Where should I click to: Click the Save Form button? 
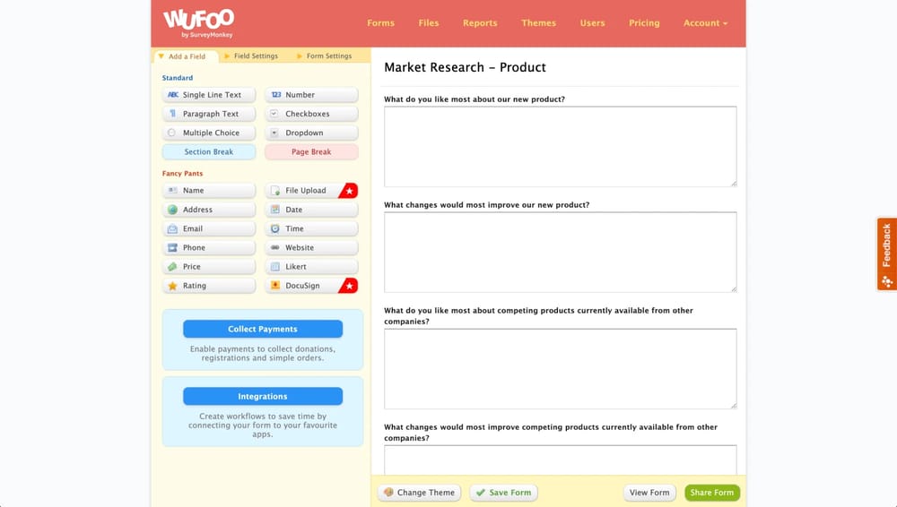click(x=503, y=493)
